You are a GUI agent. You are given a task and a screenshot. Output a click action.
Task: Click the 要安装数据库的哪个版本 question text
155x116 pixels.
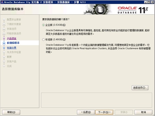point(56,19)
